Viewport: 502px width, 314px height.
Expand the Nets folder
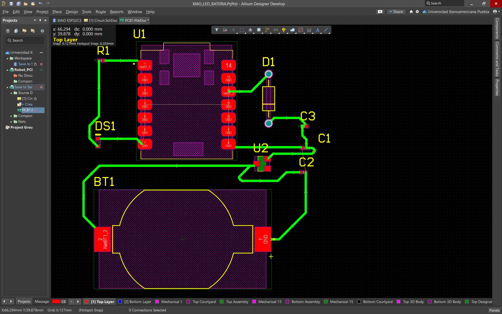[12, 122]
